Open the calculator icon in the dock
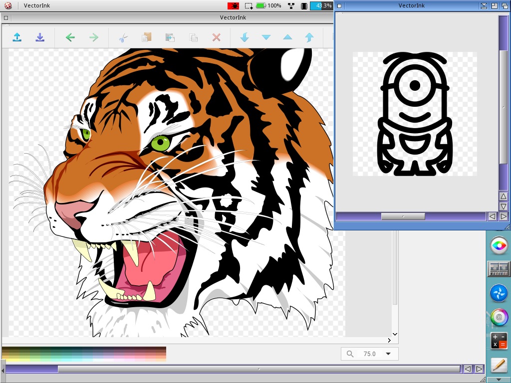Viewport: 511px width, 383px height. point(499,341)
